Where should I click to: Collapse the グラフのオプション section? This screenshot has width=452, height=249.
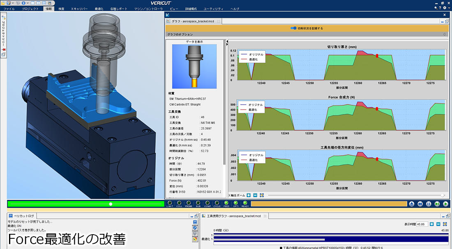click(x=444, y=34)
